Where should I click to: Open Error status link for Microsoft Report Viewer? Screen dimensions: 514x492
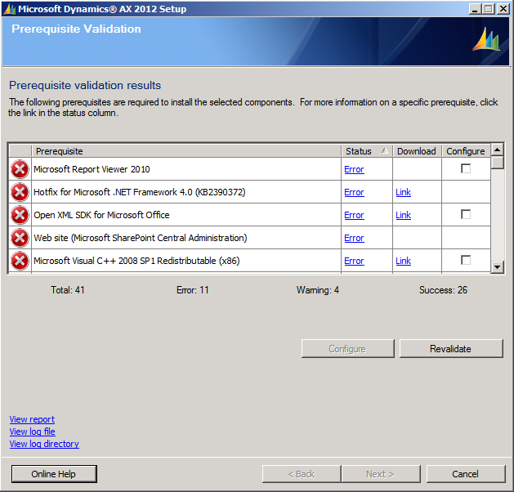click(x=354, y=169)
